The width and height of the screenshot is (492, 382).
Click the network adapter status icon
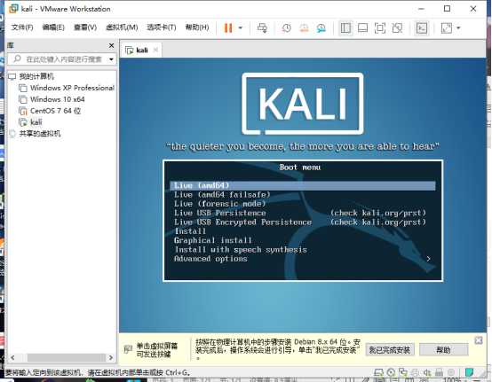pyautogui.click(x=403, y=372)
